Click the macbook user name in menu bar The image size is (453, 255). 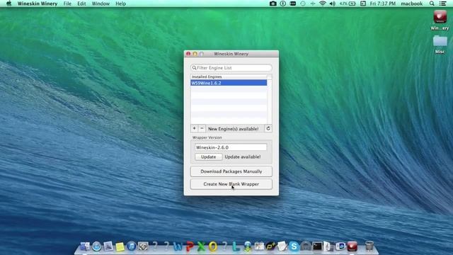pos(412,4)
